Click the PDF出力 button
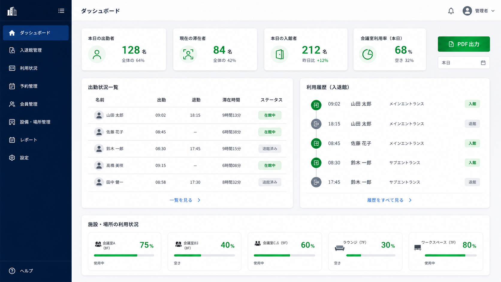Screen dimensions: 501x282 (464, 44)
